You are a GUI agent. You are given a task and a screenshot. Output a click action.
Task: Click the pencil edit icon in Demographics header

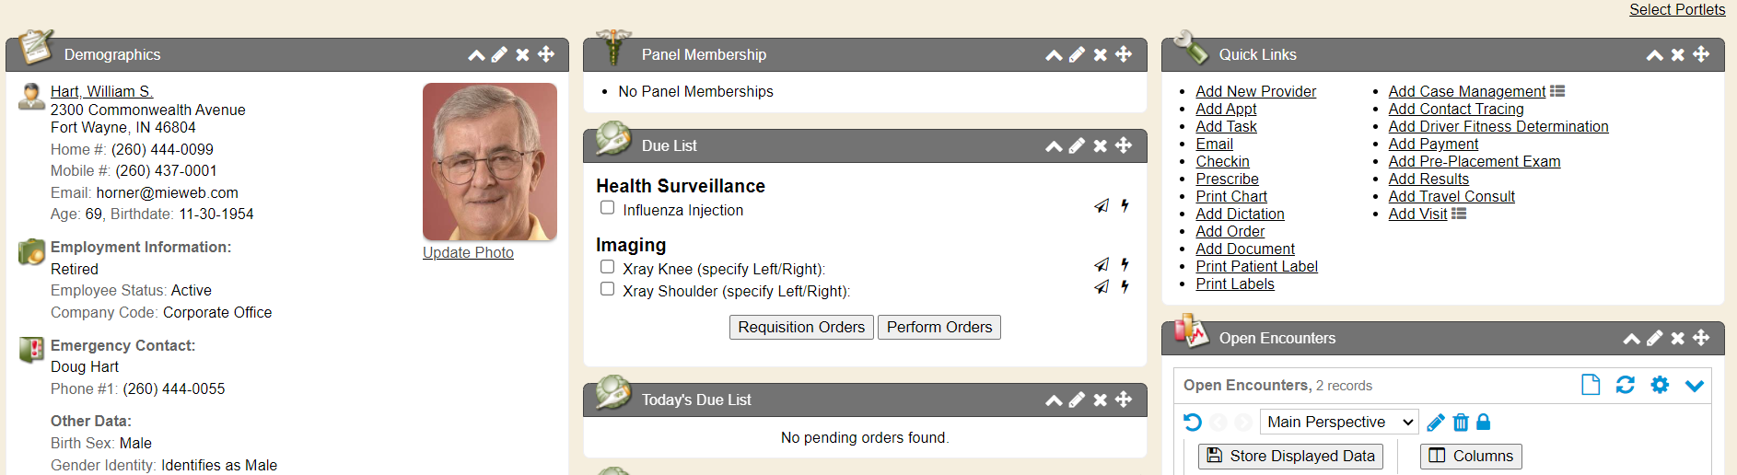tap(499, 54)
